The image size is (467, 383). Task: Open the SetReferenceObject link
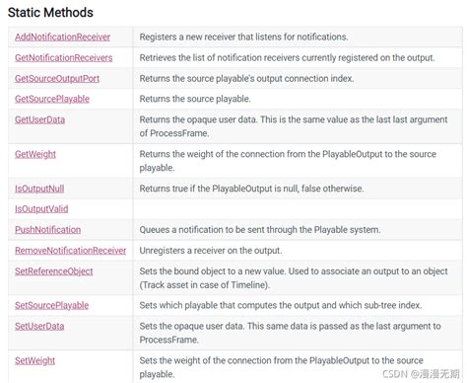coord(54,271)
